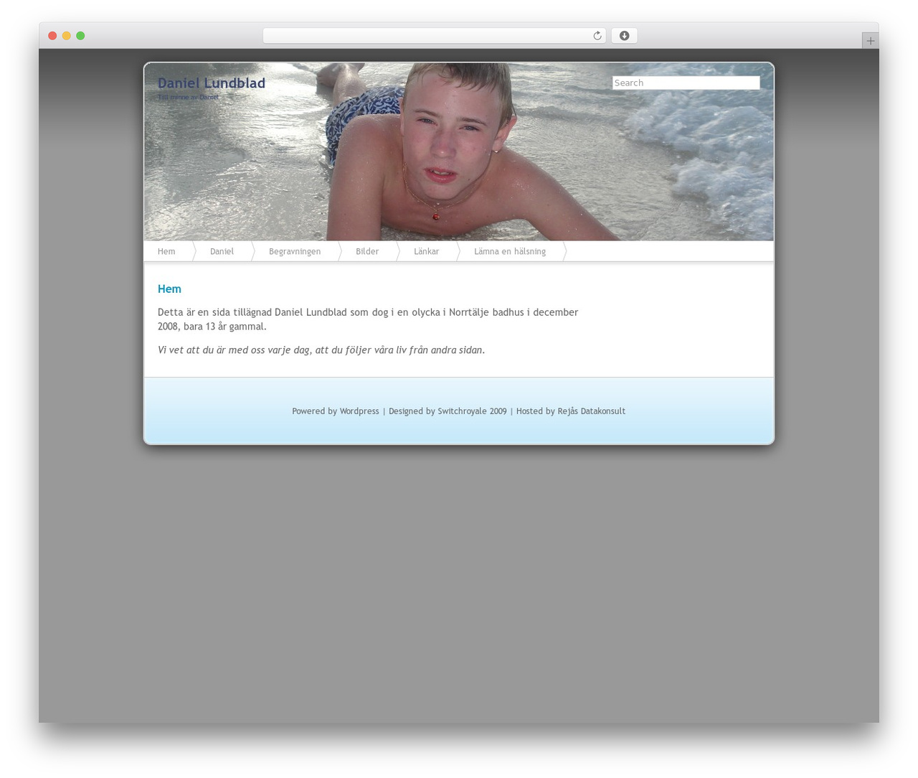The image size is (918, 778).
Task: Click the tagline 'Till minne av Daniel'
Action: (x=188, y=97)
